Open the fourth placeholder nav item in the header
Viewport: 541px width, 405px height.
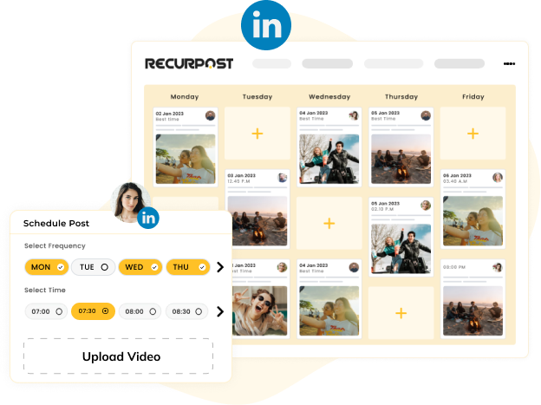tap(460, 63)
